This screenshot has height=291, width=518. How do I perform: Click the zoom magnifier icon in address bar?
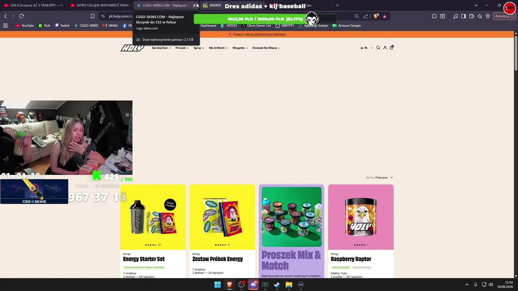point(357,16)
